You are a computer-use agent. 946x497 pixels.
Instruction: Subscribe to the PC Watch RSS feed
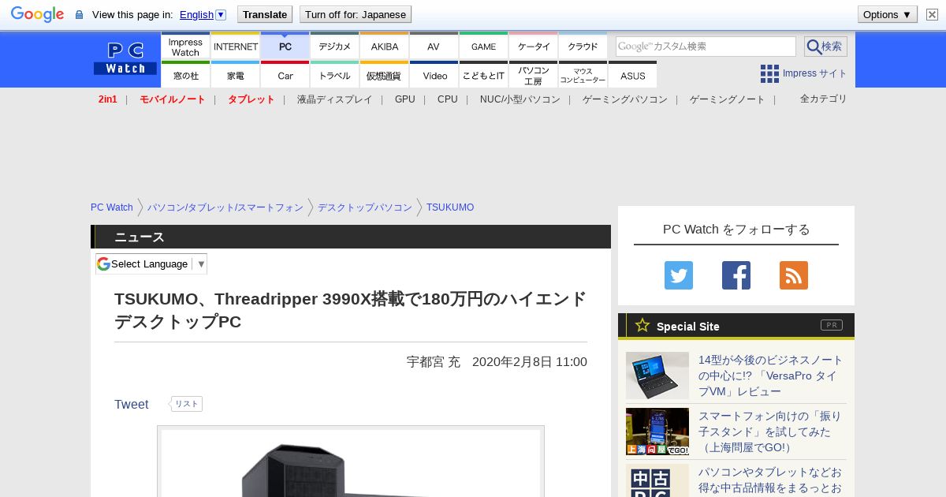click(x=794, y=275)
